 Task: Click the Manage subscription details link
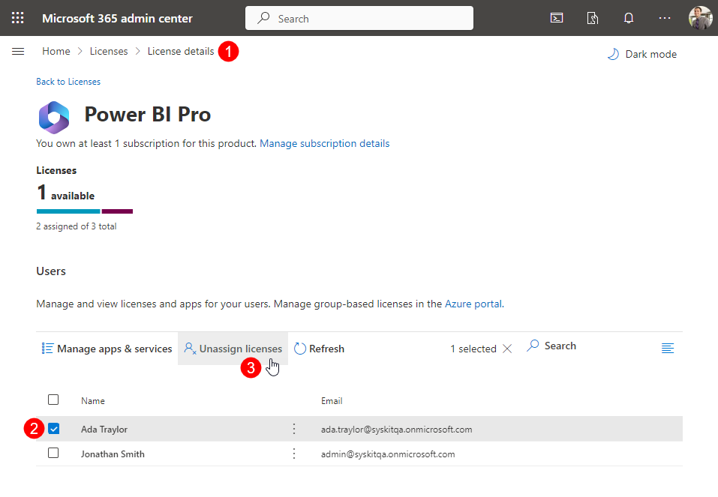(324, 143)
